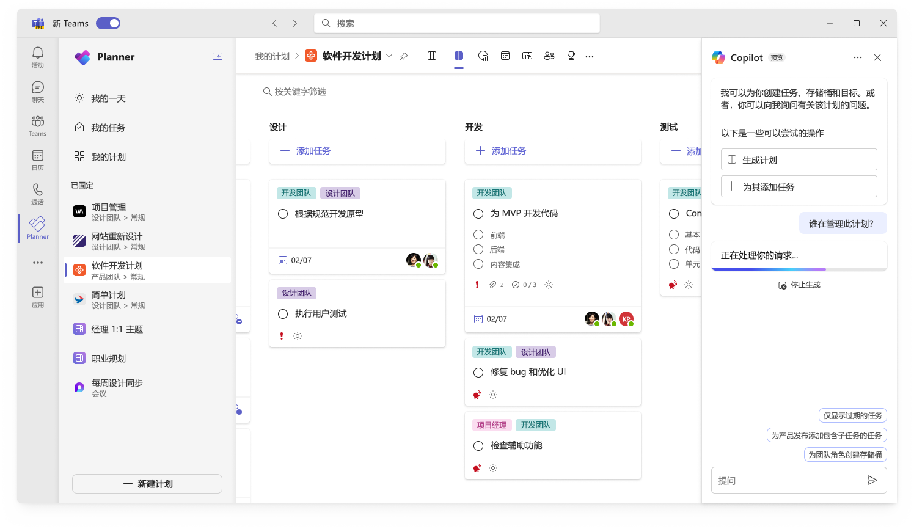Click 添加任务 in the 开发 bucket
Screen dimensions: 914x529
coord(553,151)
